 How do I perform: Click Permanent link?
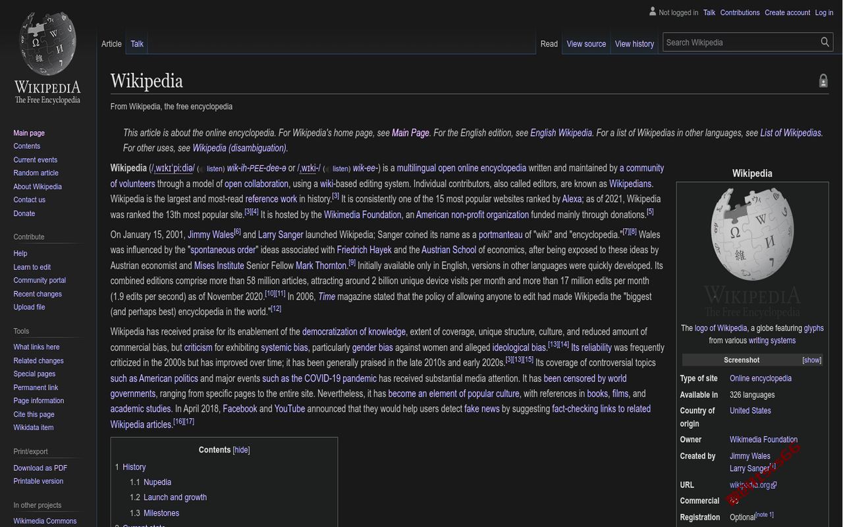pos(36,388)
